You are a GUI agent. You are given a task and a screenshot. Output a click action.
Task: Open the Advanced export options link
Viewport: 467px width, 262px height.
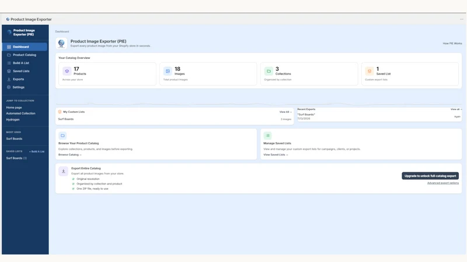pos(443,183)
